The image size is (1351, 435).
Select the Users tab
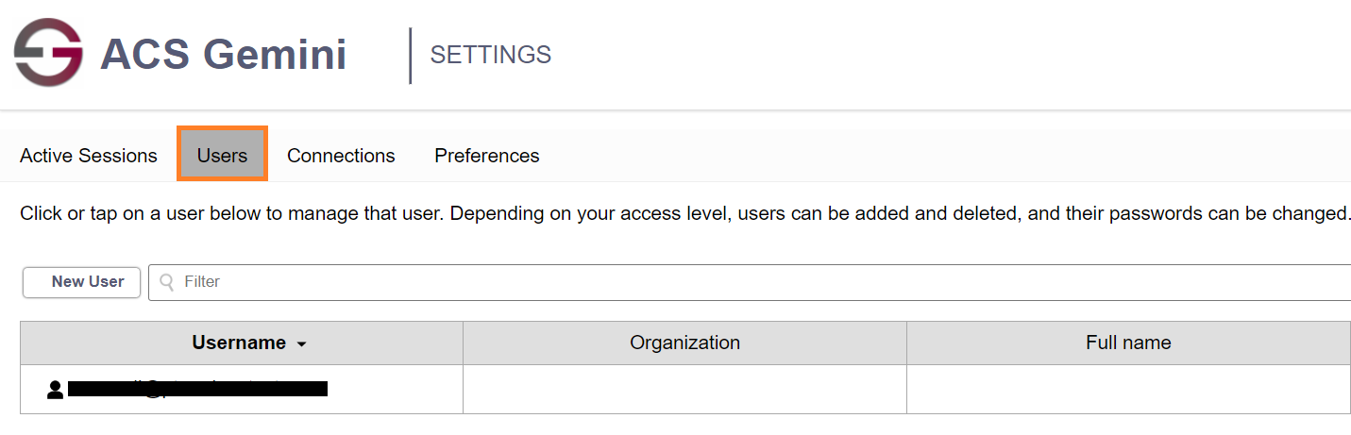coord(223,156)
